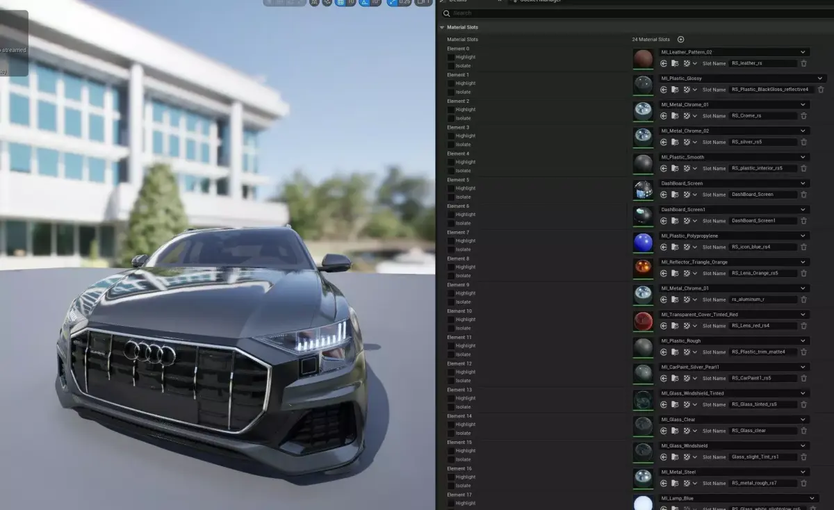The height and width of the screenshot is (510, 834).
Task: Enable Highlight for Element 2
Action: coord(451,110)
